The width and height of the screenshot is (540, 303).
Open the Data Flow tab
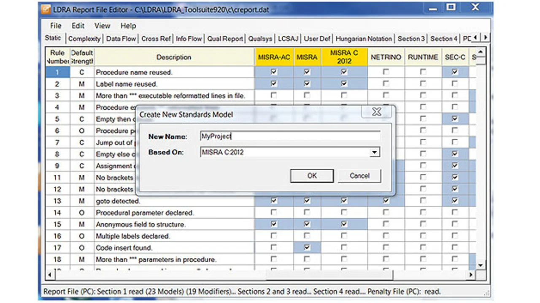[x=121, y=39]
